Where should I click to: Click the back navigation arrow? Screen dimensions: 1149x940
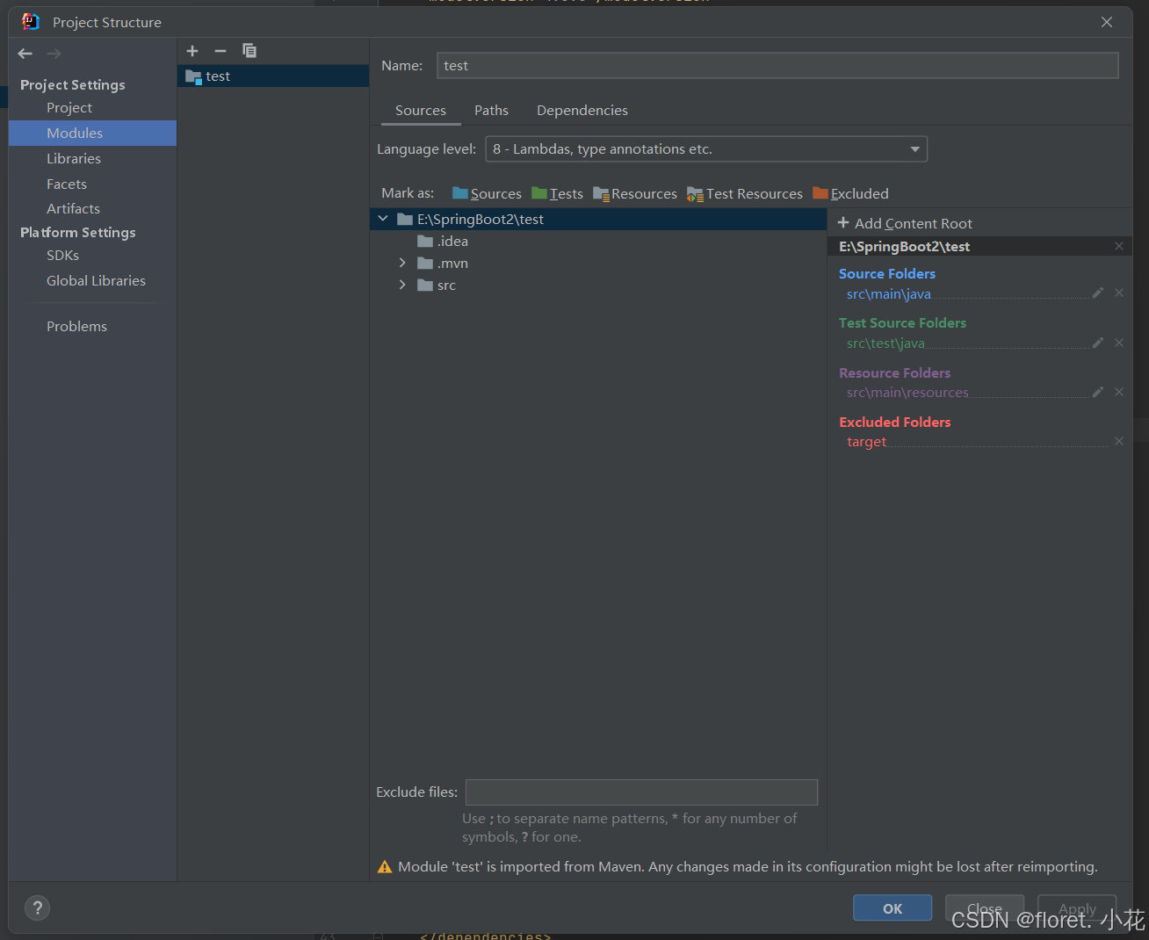click(25, 54)
